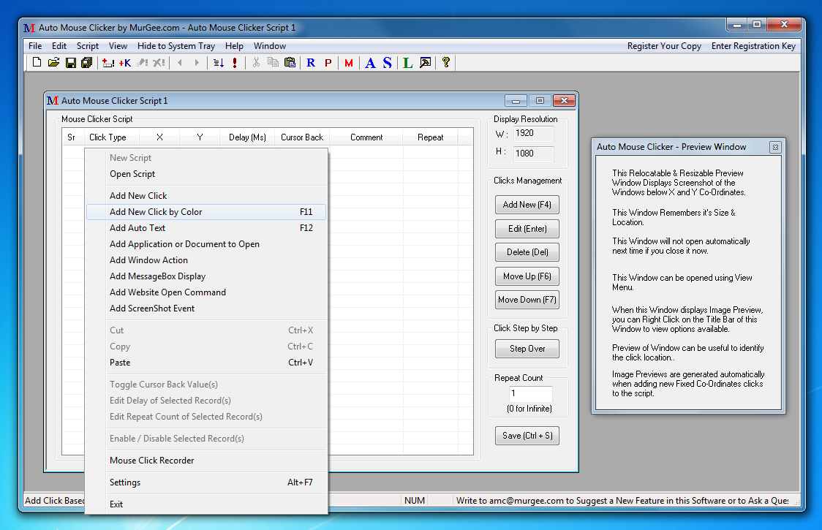Click the Move Up (F6) button
This screenshot has width=822, height=530.
[x=527, y=276]
